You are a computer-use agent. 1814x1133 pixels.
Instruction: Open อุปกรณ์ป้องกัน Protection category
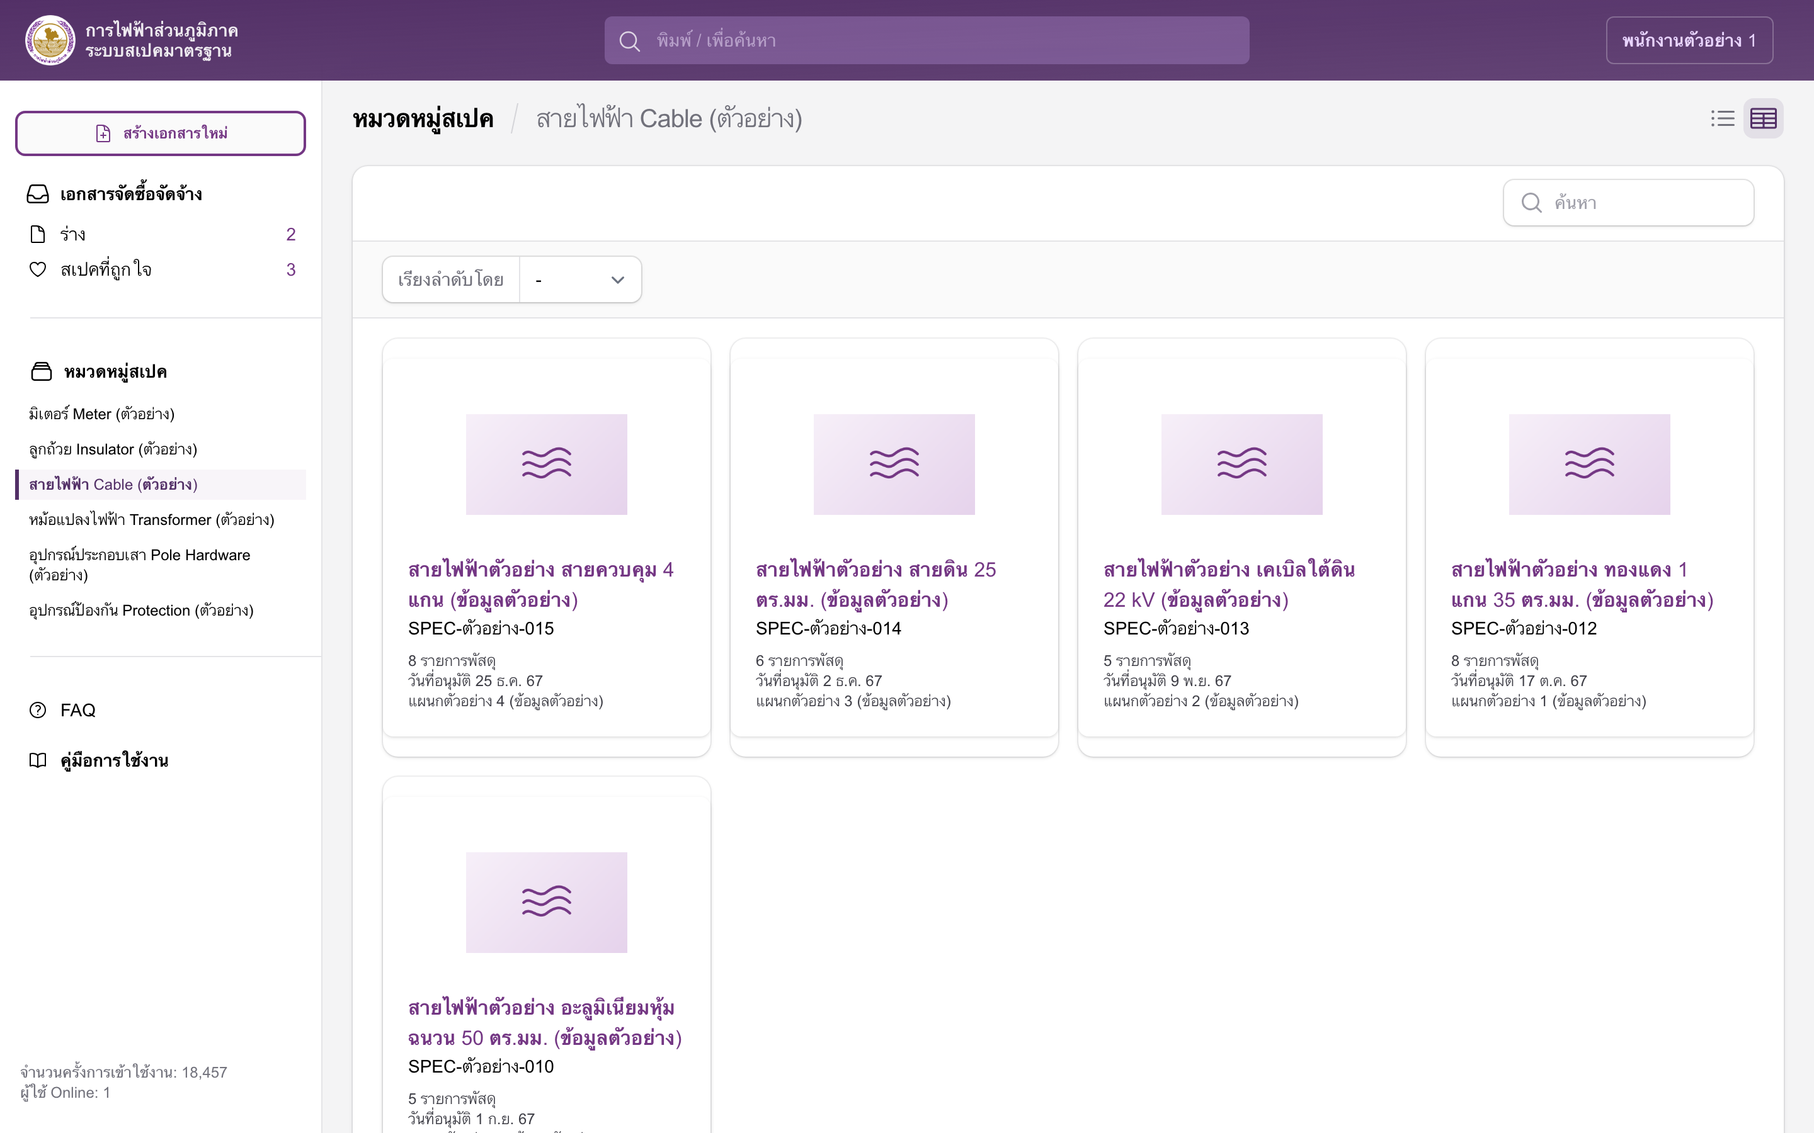[x=141, y=610]
